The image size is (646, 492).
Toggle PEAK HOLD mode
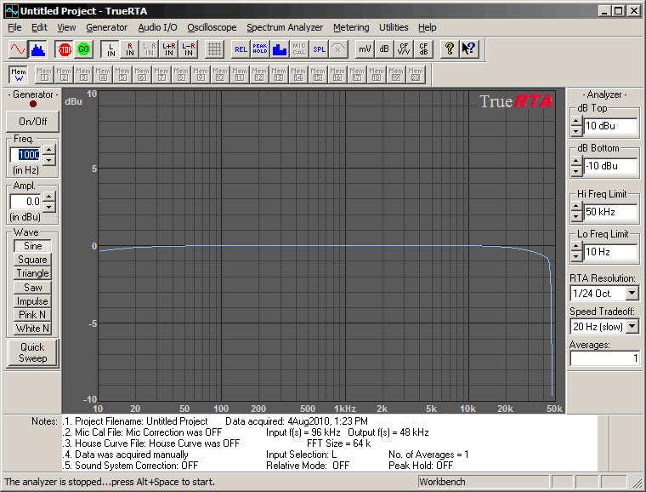[260, 49]
